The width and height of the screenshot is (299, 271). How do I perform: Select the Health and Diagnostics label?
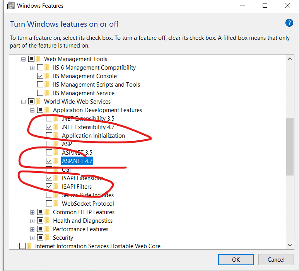pyautogui.click(x=82, y=220)
